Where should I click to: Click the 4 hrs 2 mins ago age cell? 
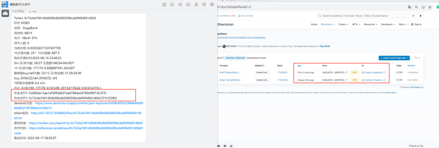(x=306, y=73)
